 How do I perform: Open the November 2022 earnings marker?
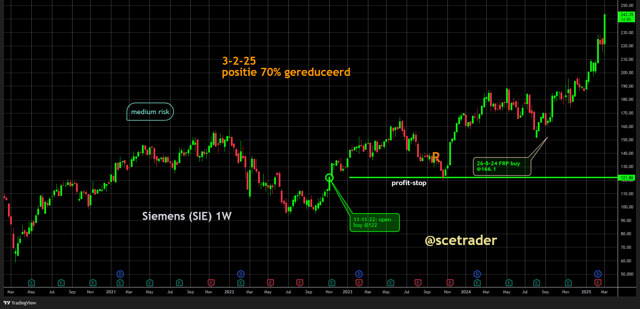pos(332,283)
